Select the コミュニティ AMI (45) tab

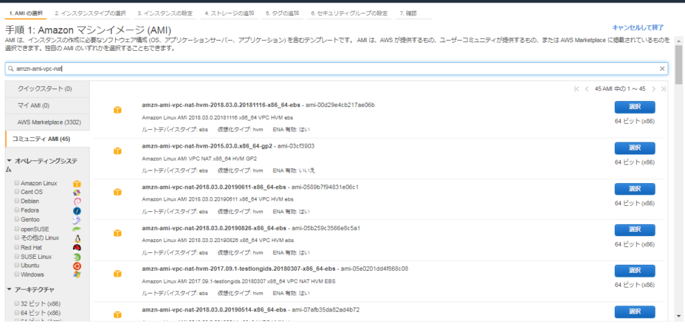pos(47,139)
